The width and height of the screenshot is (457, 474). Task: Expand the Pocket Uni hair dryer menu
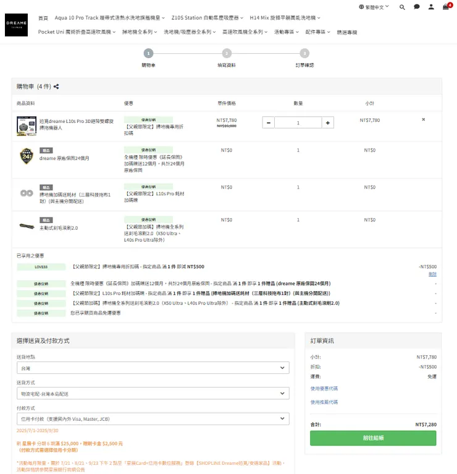pyautogui.click(x=77, y=32)
